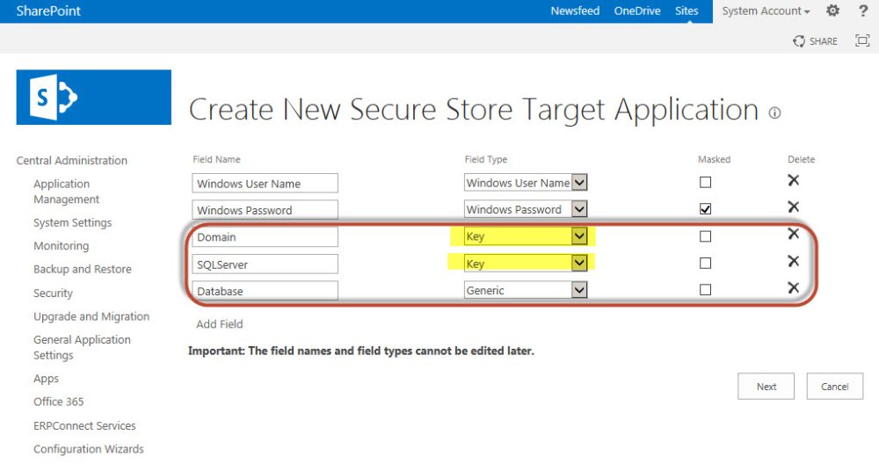
Task: Open Apps in the sidebar
Action: (46, 379)
